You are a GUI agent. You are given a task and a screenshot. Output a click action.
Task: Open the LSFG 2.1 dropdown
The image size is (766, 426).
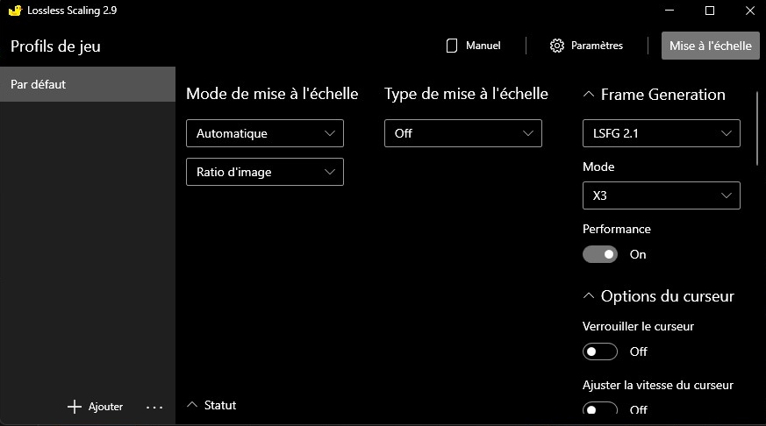pyautogui.click(x=661, y=133)
